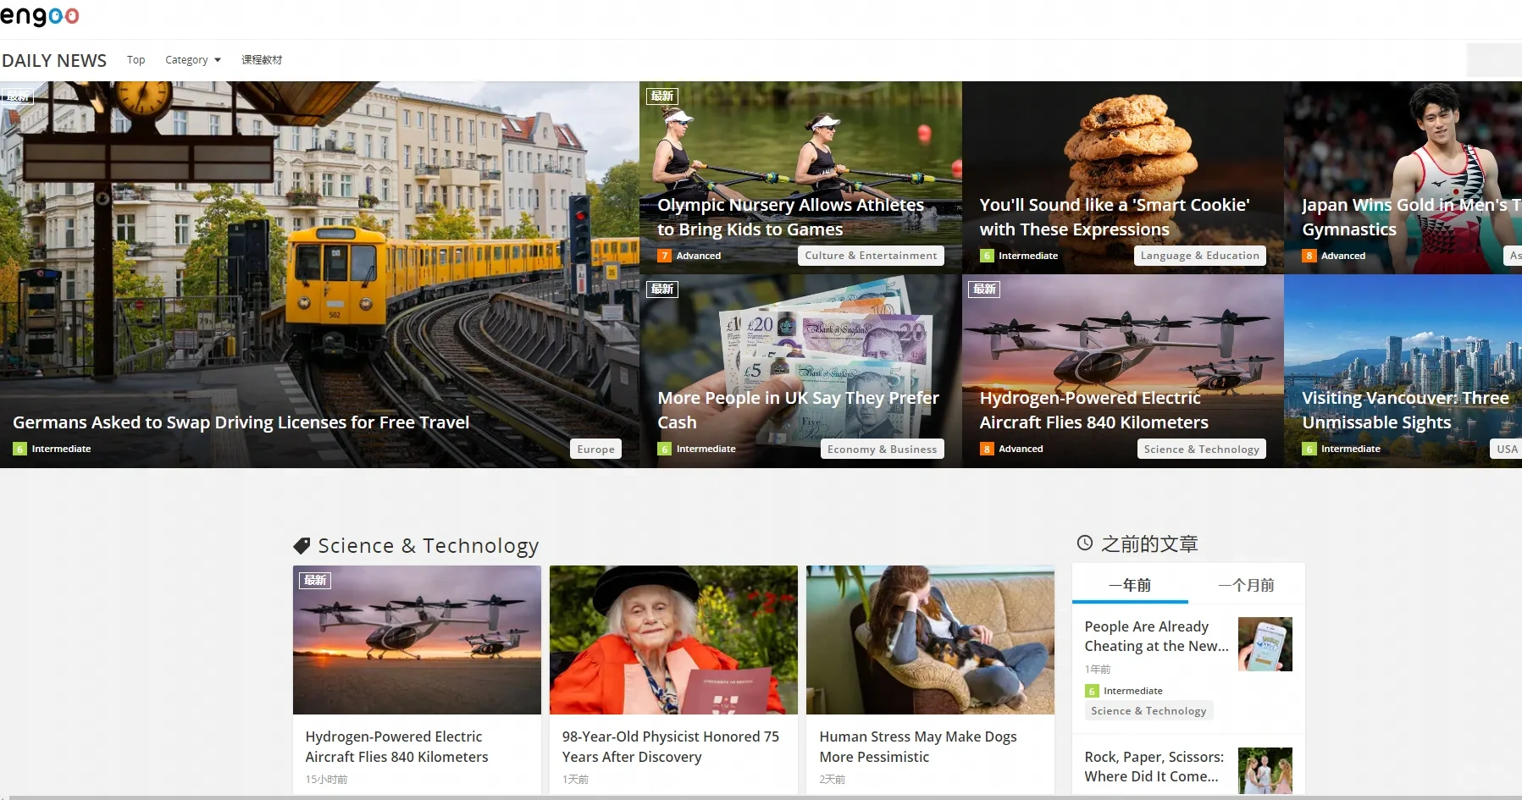This screenshot has height=800, width=1522.
Task: Click level 6 badge on Visiting Vancouver card
Action: 1309,449
